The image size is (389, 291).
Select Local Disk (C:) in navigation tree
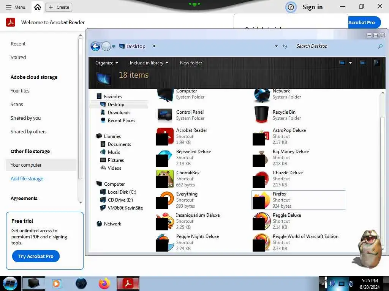pyautogui.click(x=122, y=192)
